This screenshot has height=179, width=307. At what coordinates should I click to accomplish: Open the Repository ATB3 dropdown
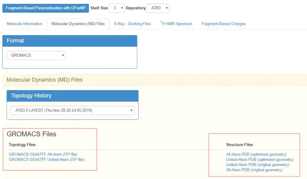coord(158,8)
